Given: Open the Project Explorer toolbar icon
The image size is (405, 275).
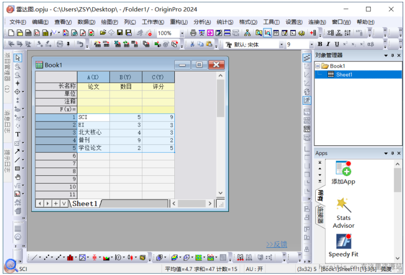Looking at the screenshot, I should coord(259,33).
